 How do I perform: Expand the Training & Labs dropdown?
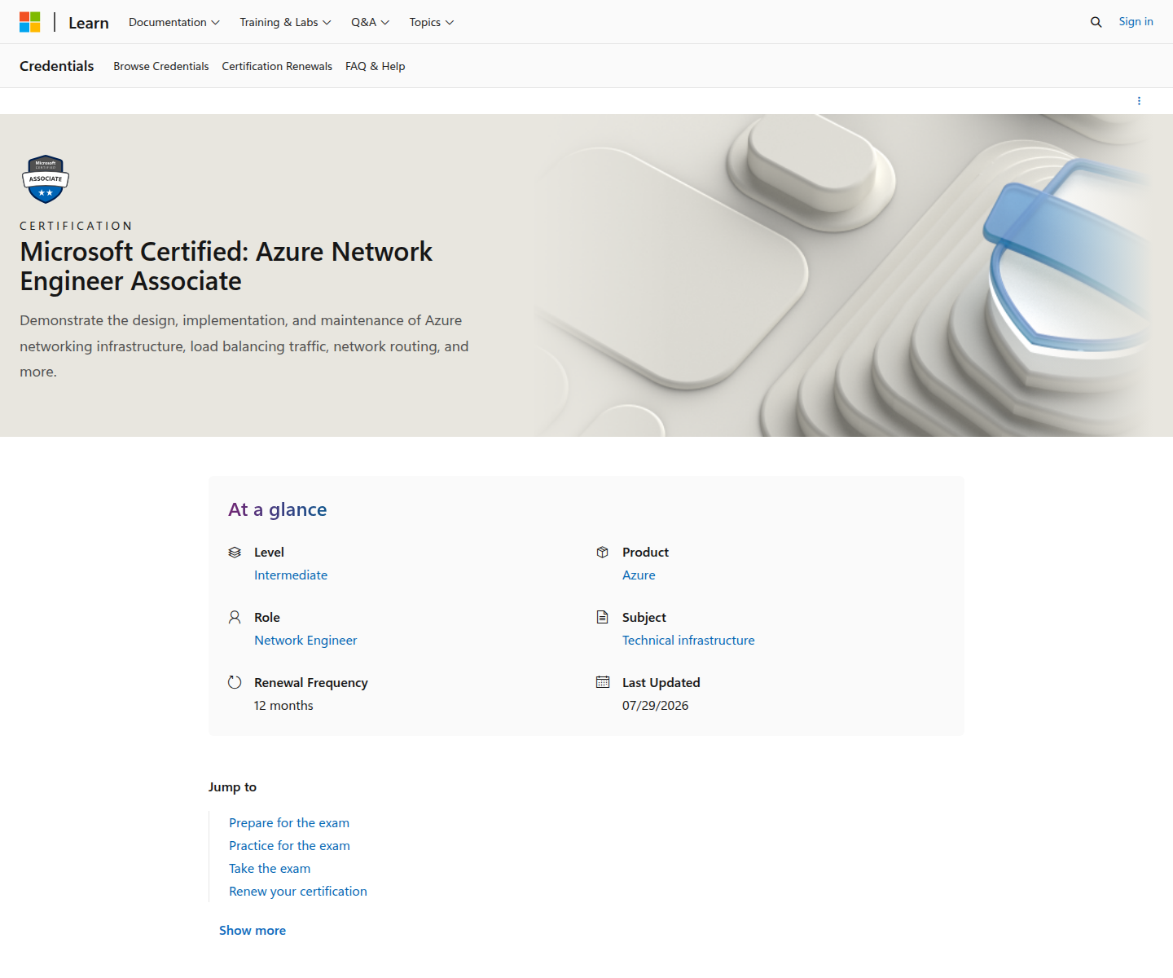coord(285,22)
